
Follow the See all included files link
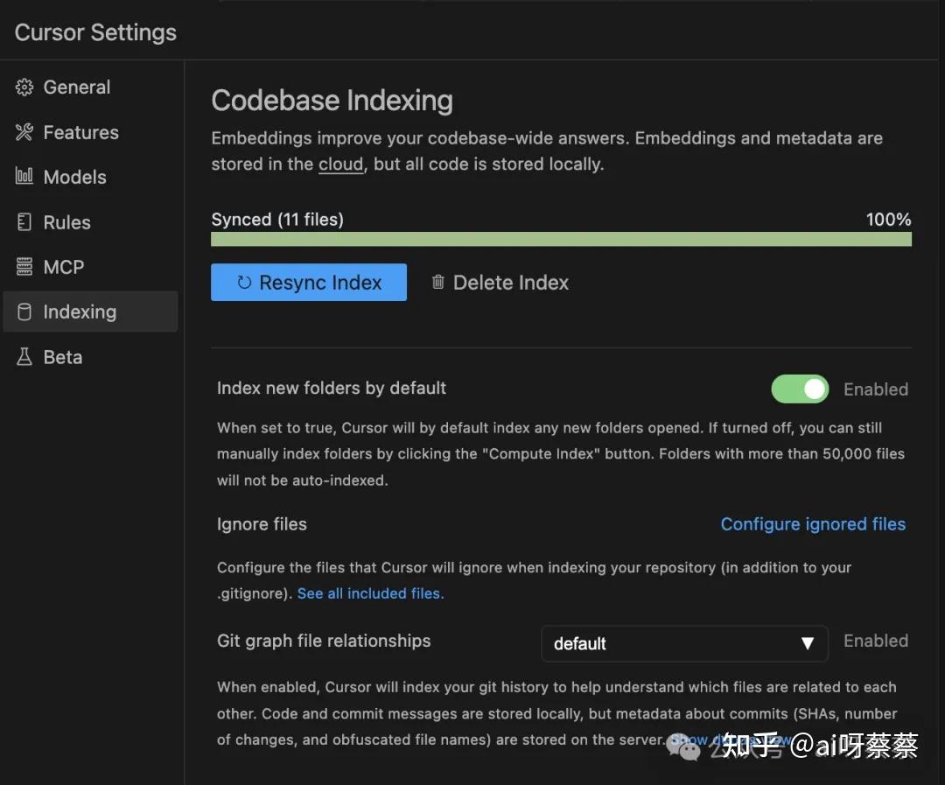370,593
